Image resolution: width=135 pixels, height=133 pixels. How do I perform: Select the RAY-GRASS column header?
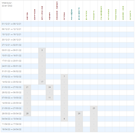(123, 13)
